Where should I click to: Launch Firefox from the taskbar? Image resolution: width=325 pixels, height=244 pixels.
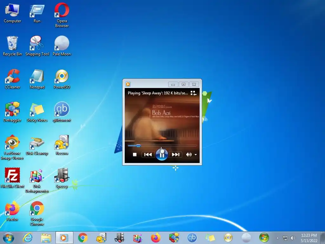click(x=156, y=238)
